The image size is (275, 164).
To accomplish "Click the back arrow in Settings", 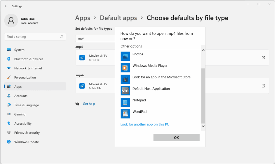I will click(x=6, y=6).
